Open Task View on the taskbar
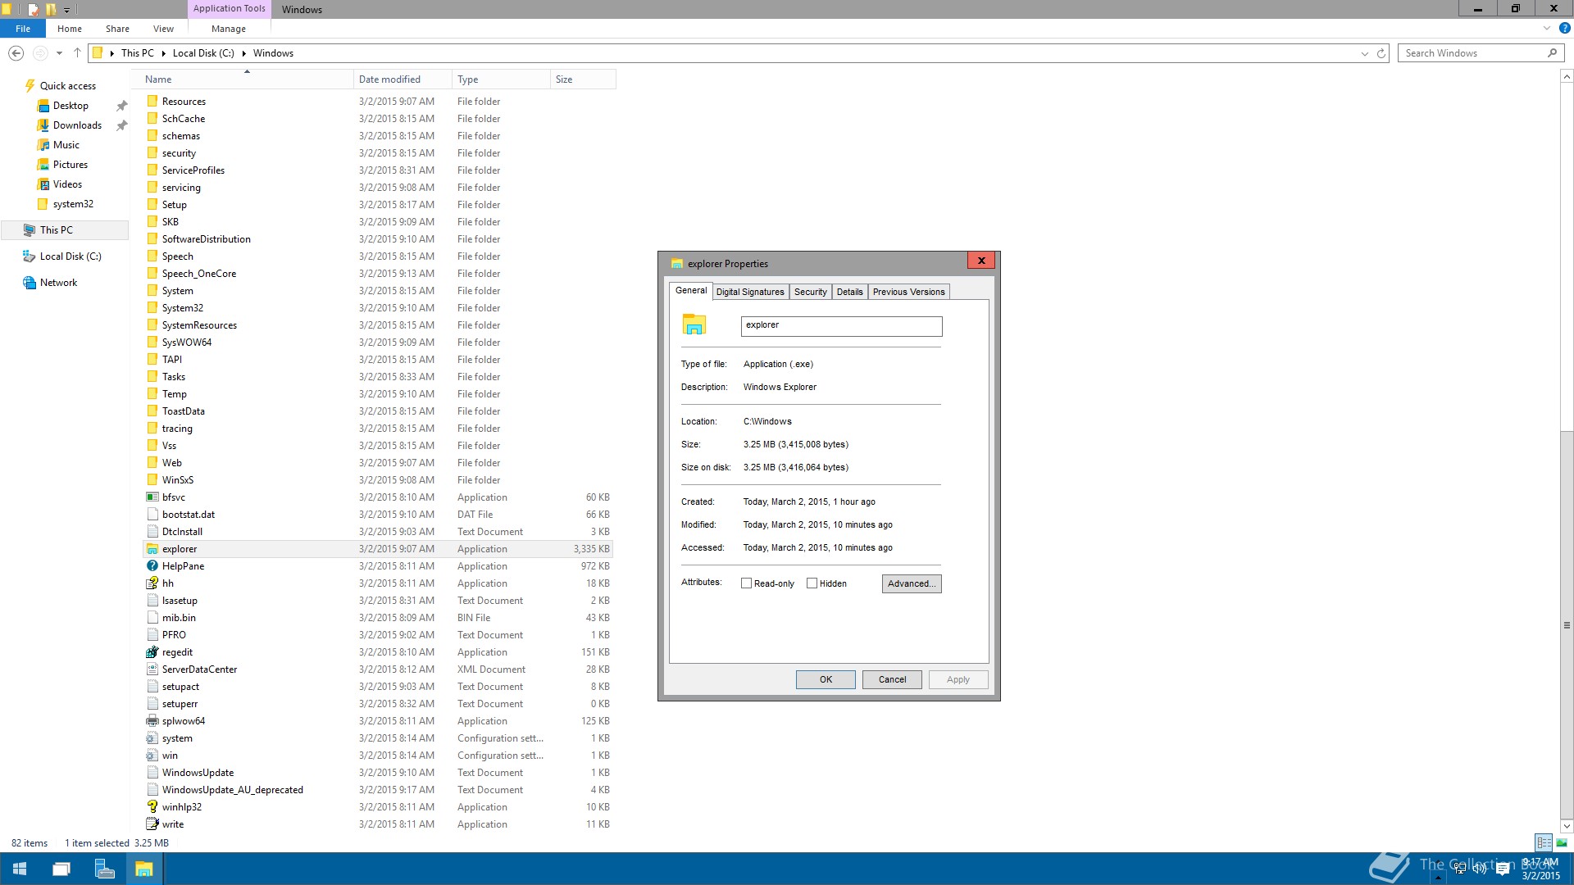This screenshot has width=1574, height=885. tap(61, 869)
